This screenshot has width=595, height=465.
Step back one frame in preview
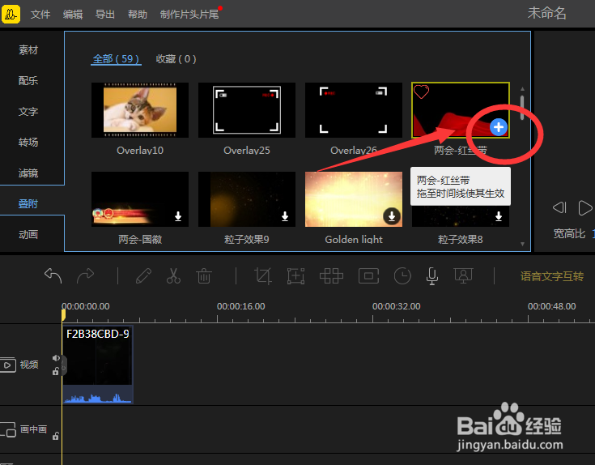[x=559, y=207]
